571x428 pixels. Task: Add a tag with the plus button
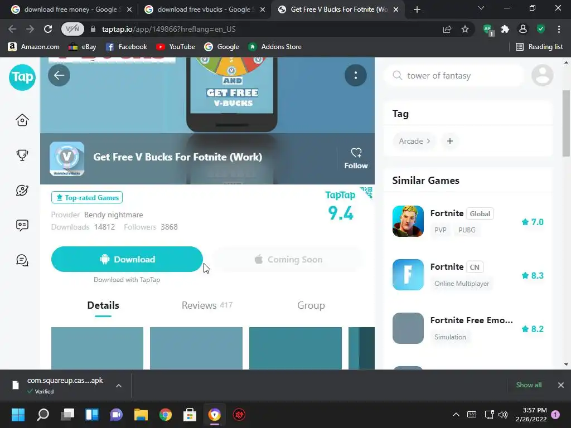pyautogui.click(x=450, y=141)
